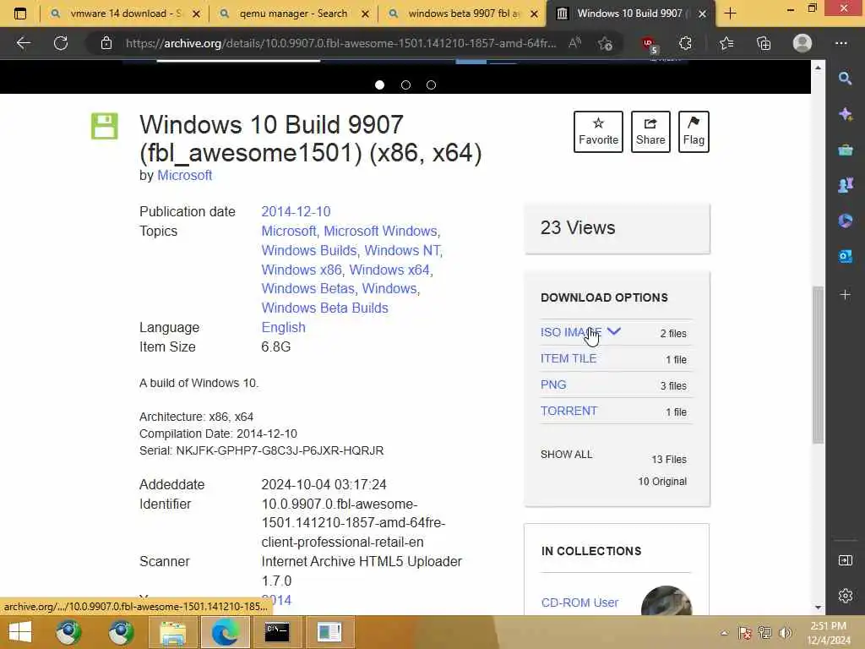
Task: Click the page vertical scrollbar thumb
Action: coord(818,365)
